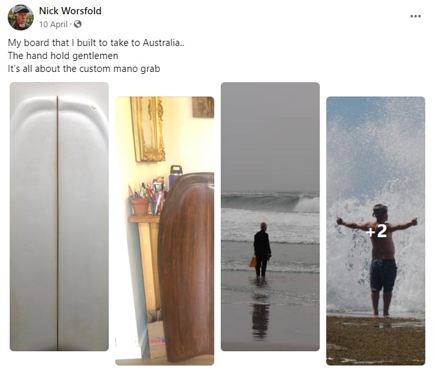Click the dark board shorts in the wave photo
Viewport: 435px width, 383px height.
pyautogui.click(x=383, y=275)
